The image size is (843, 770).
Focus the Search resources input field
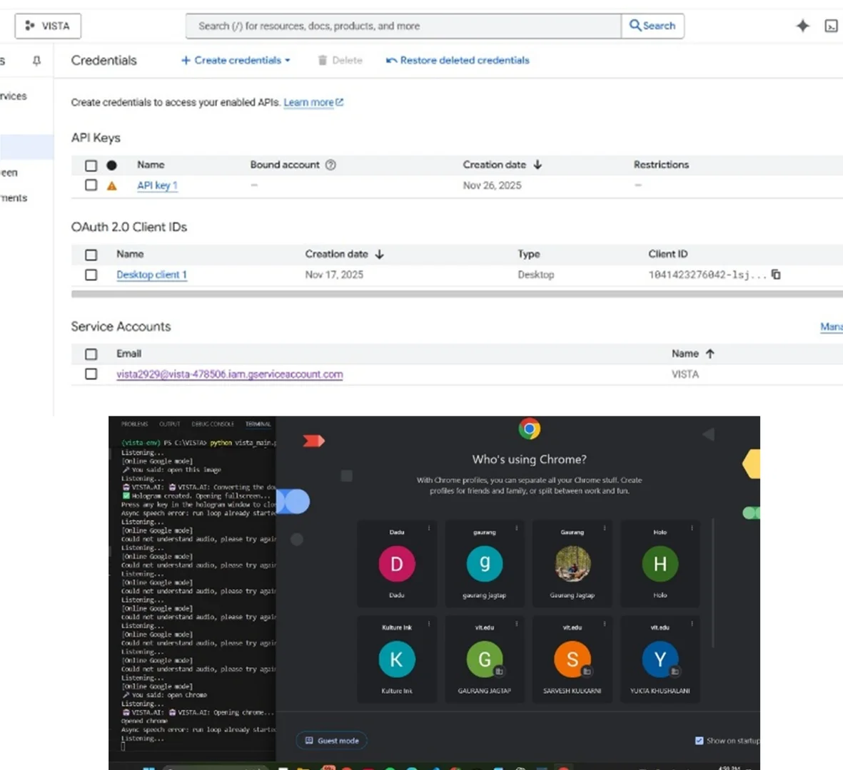tap(403, 26)
